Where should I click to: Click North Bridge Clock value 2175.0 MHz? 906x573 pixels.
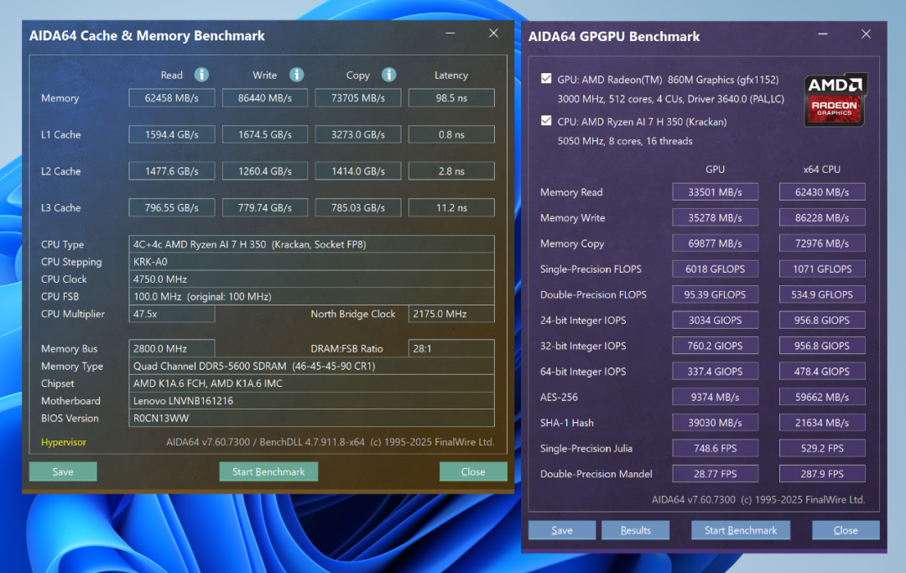click(x=451, y=314)
